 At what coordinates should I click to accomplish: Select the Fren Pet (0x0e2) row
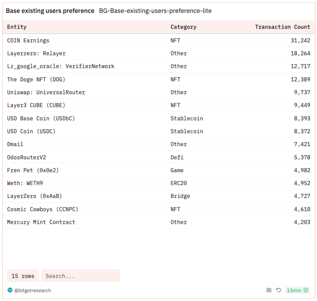[x=159, y=170]
